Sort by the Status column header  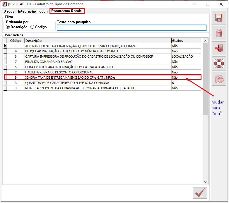click(x=186, y=41)
